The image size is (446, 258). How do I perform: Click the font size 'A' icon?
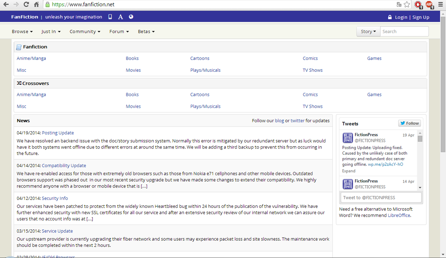[120, 17]
